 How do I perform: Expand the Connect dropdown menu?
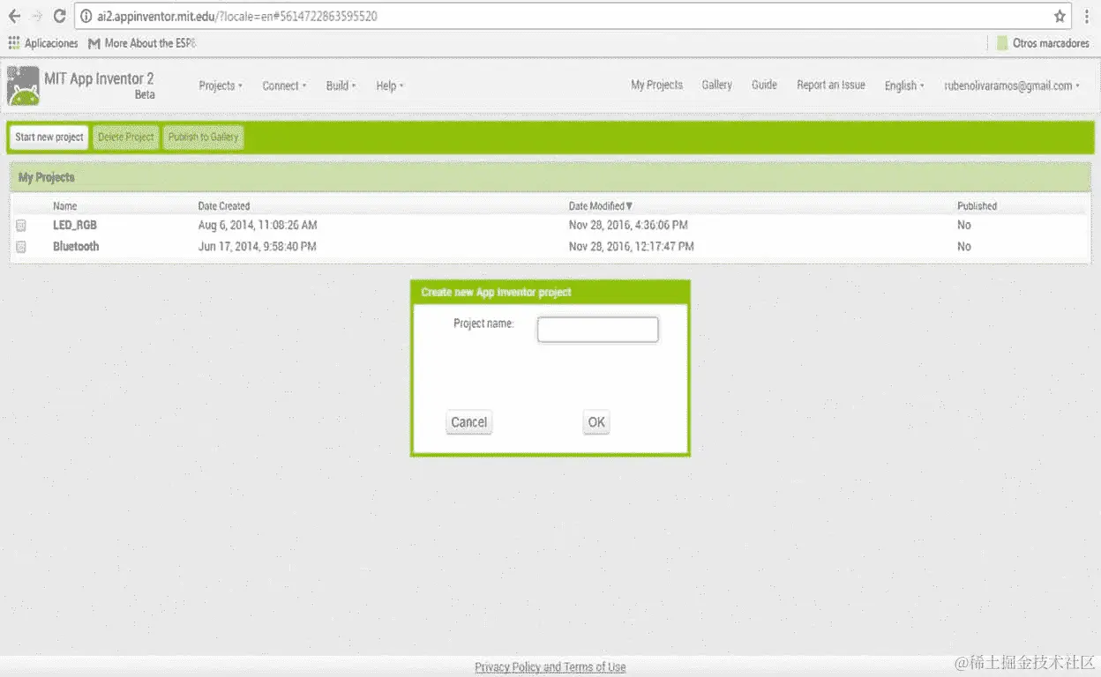(284, 86)
